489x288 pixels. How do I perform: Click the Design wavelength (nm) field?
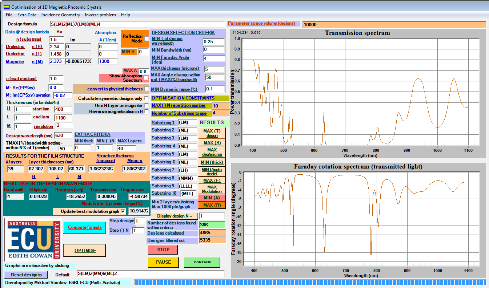coord(63,135)
